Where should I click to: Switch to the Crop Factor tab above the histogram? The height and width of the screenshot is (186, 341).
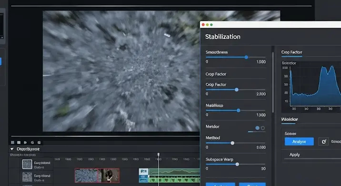[291, 52]
